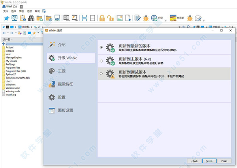
Task: Select the install.log file
Action: pos(11,95)
